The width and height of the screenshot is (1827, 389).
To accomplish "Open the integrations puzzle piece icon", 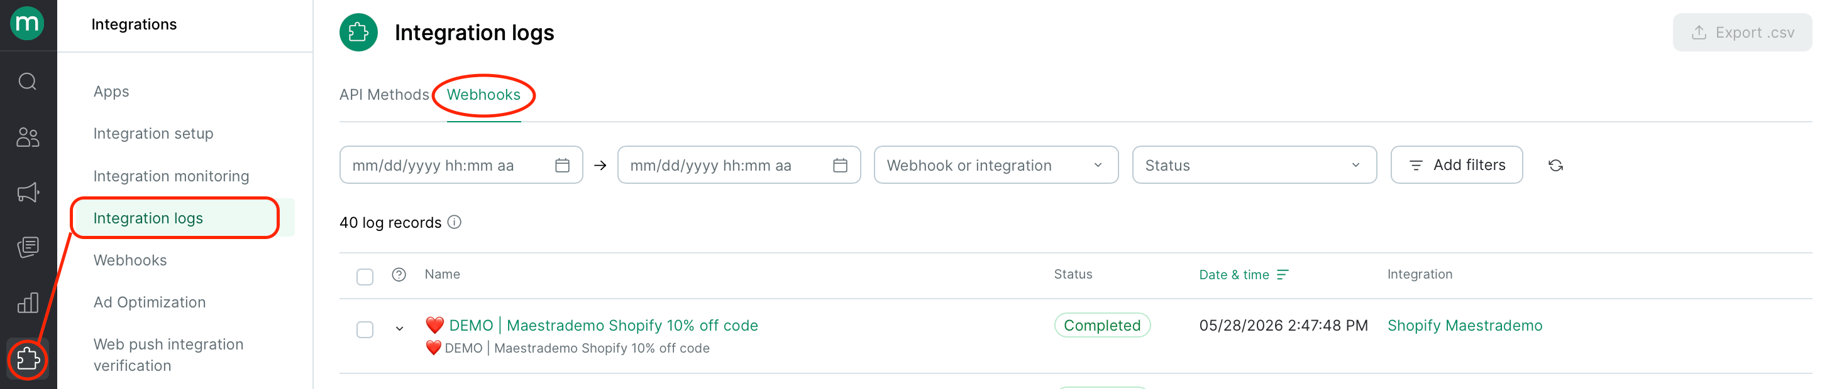I will click(28, 360).
